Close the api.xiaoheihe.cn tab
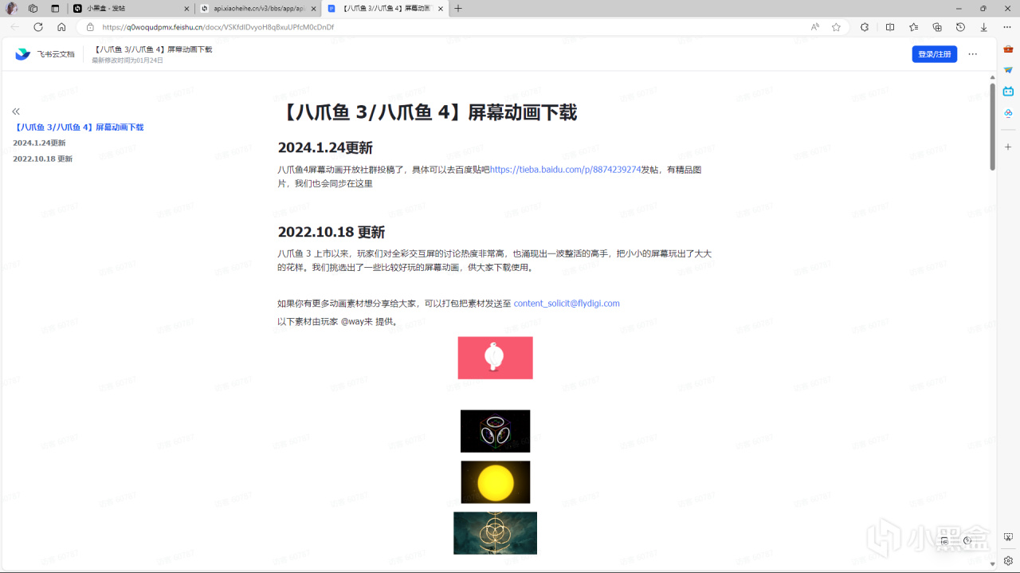This screenshot has width=1020, height=573. coord(313,8)
